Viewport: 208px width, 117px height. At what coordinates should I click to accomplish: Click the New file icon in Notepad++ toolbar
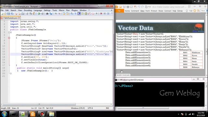2,14
